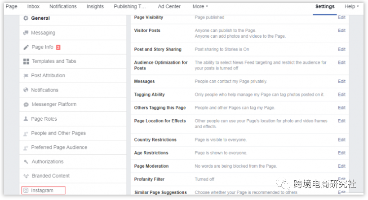Click the Page Info pencil icon

click(26, 47)
